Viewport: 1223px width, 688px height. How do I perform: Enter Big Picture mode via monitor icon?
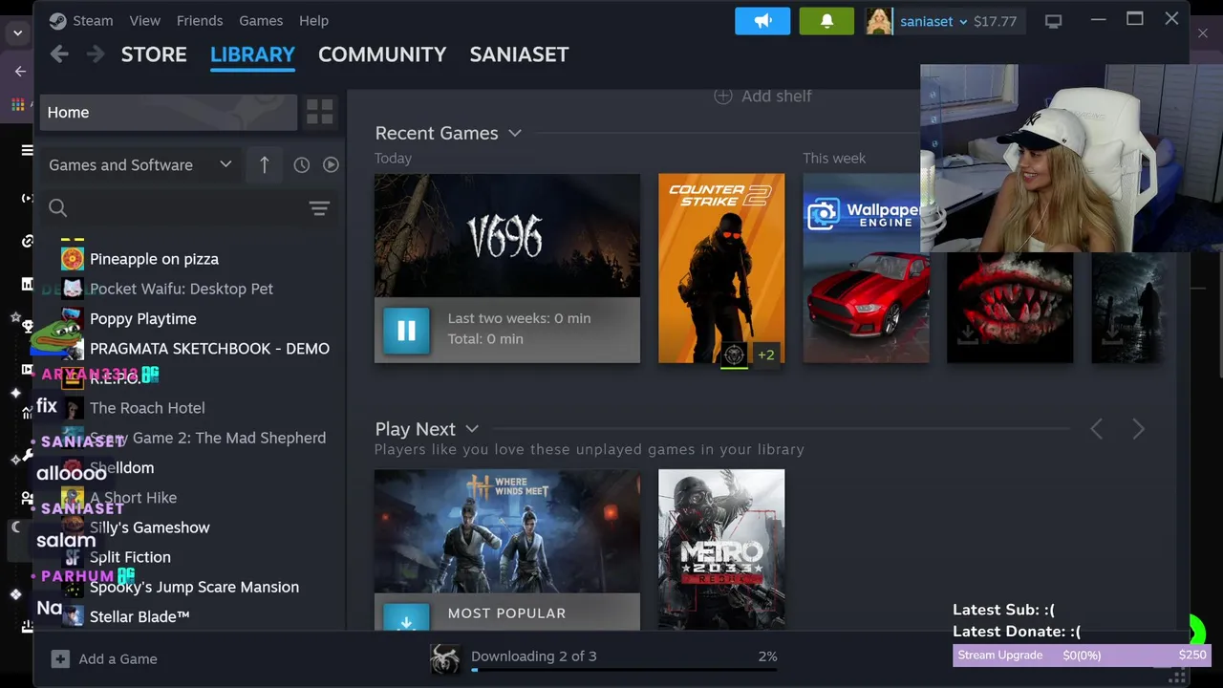click(x=1053, y=20)
